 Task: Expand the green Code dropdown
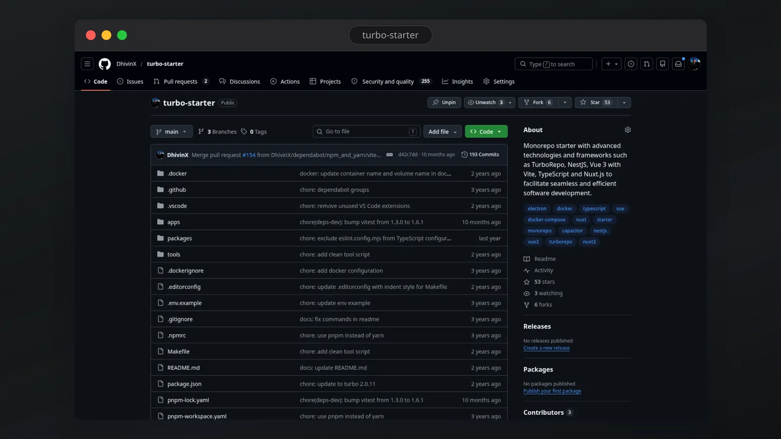click(x=486, y=132)
